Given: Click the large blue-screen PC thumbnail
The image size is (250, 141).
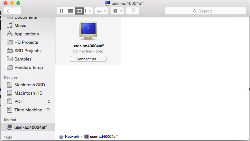Looking at the screenshot, I should pyautogui.click(x=88, y=31).
